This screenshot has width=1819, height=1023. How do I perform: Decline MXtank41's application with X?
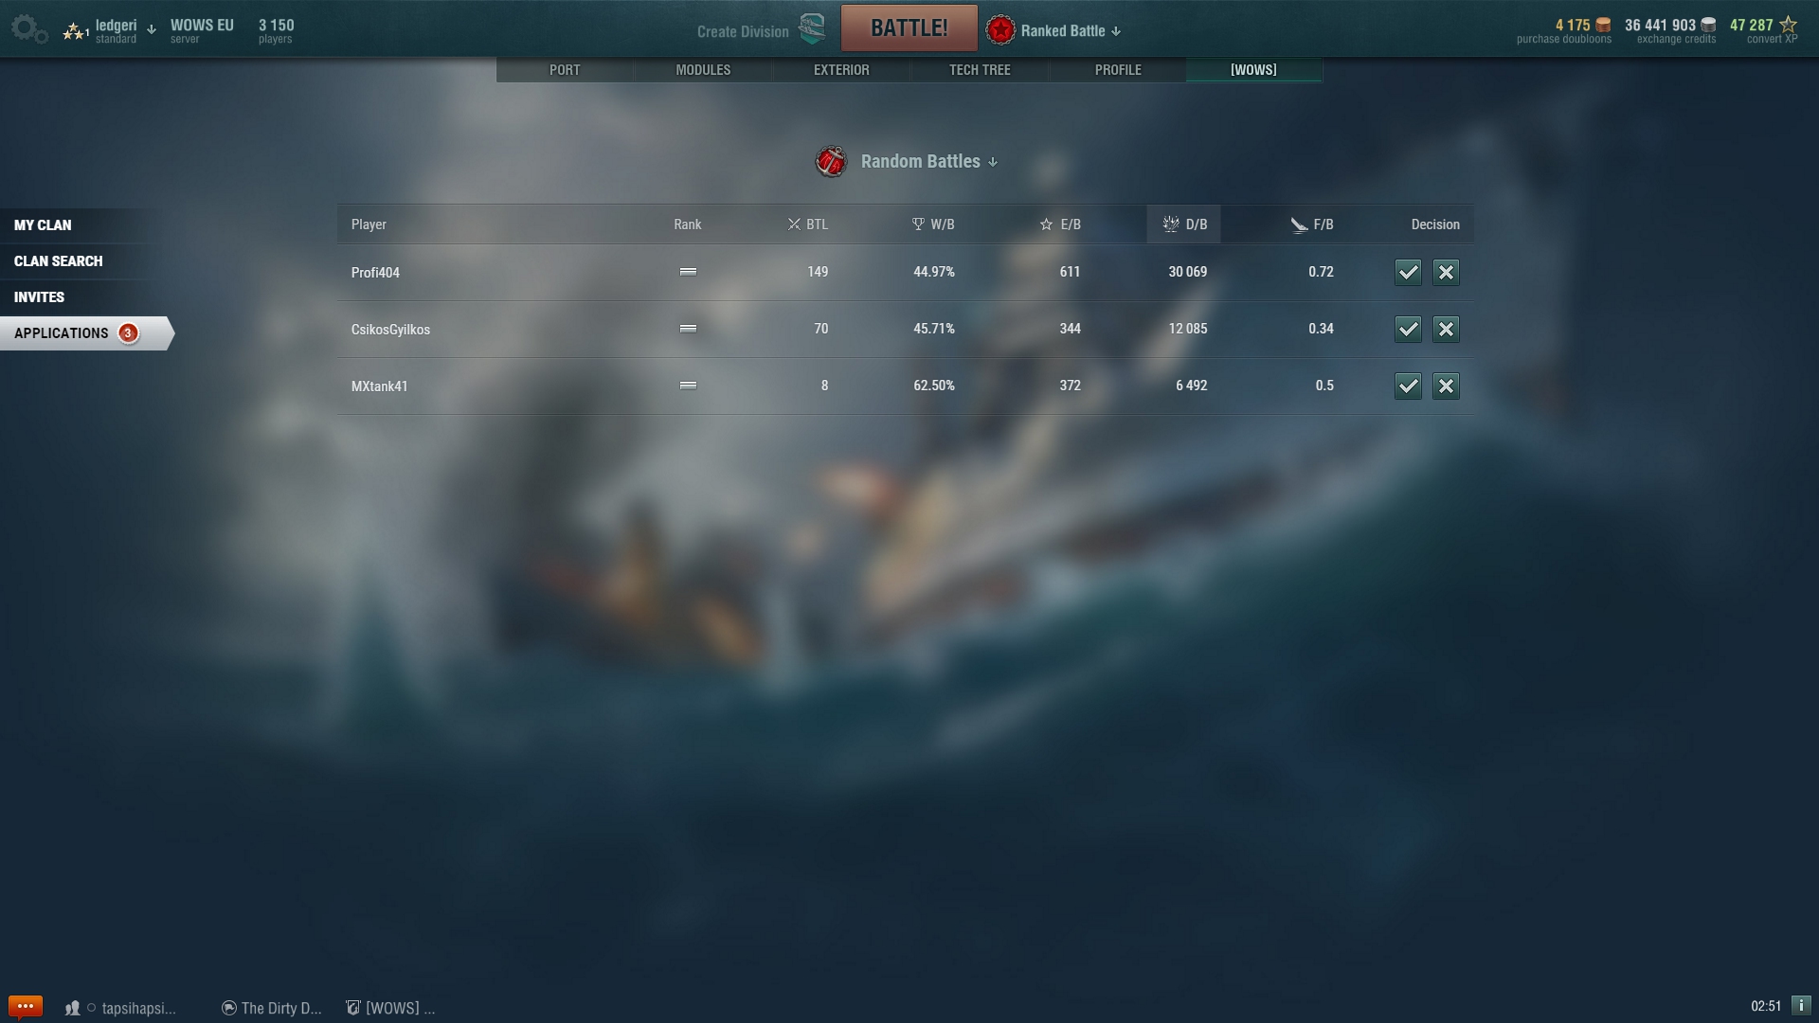(1446, 386)
